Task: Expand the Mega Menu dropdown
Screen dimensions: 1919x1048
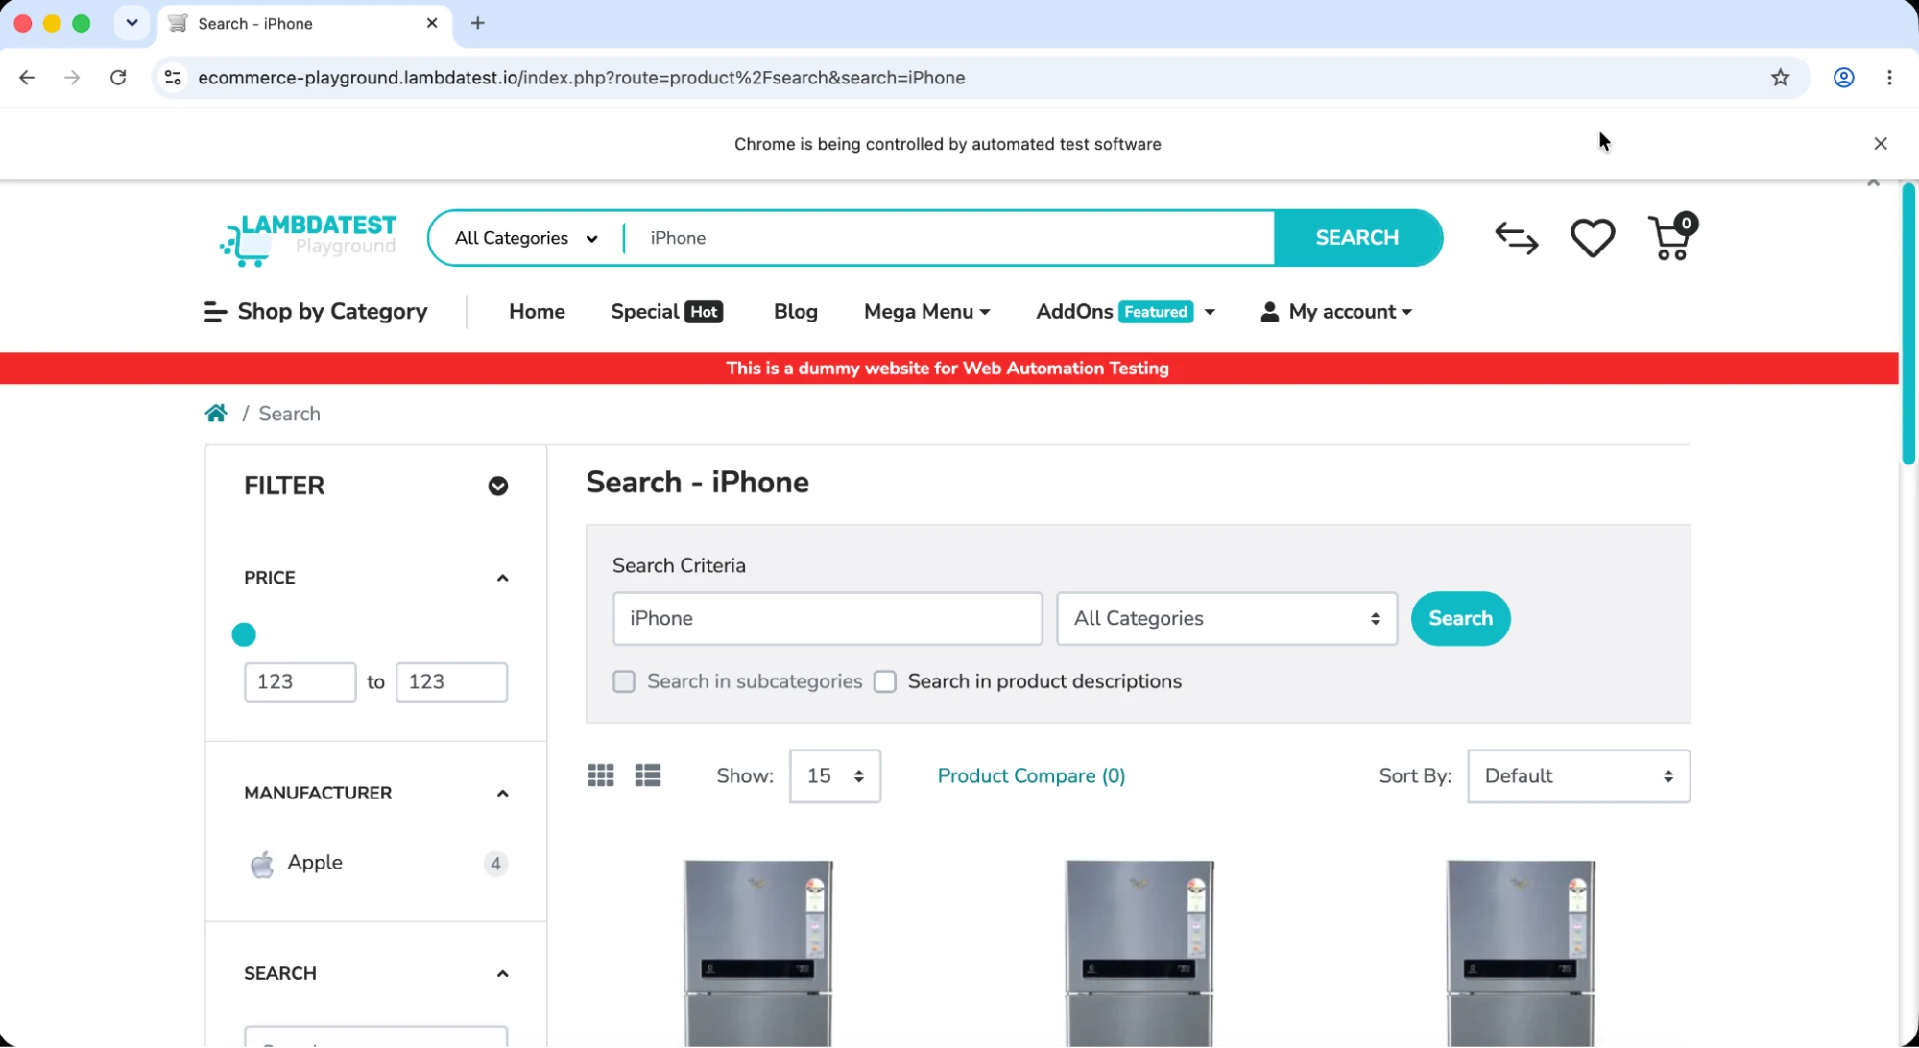Action: click(926, 312)
